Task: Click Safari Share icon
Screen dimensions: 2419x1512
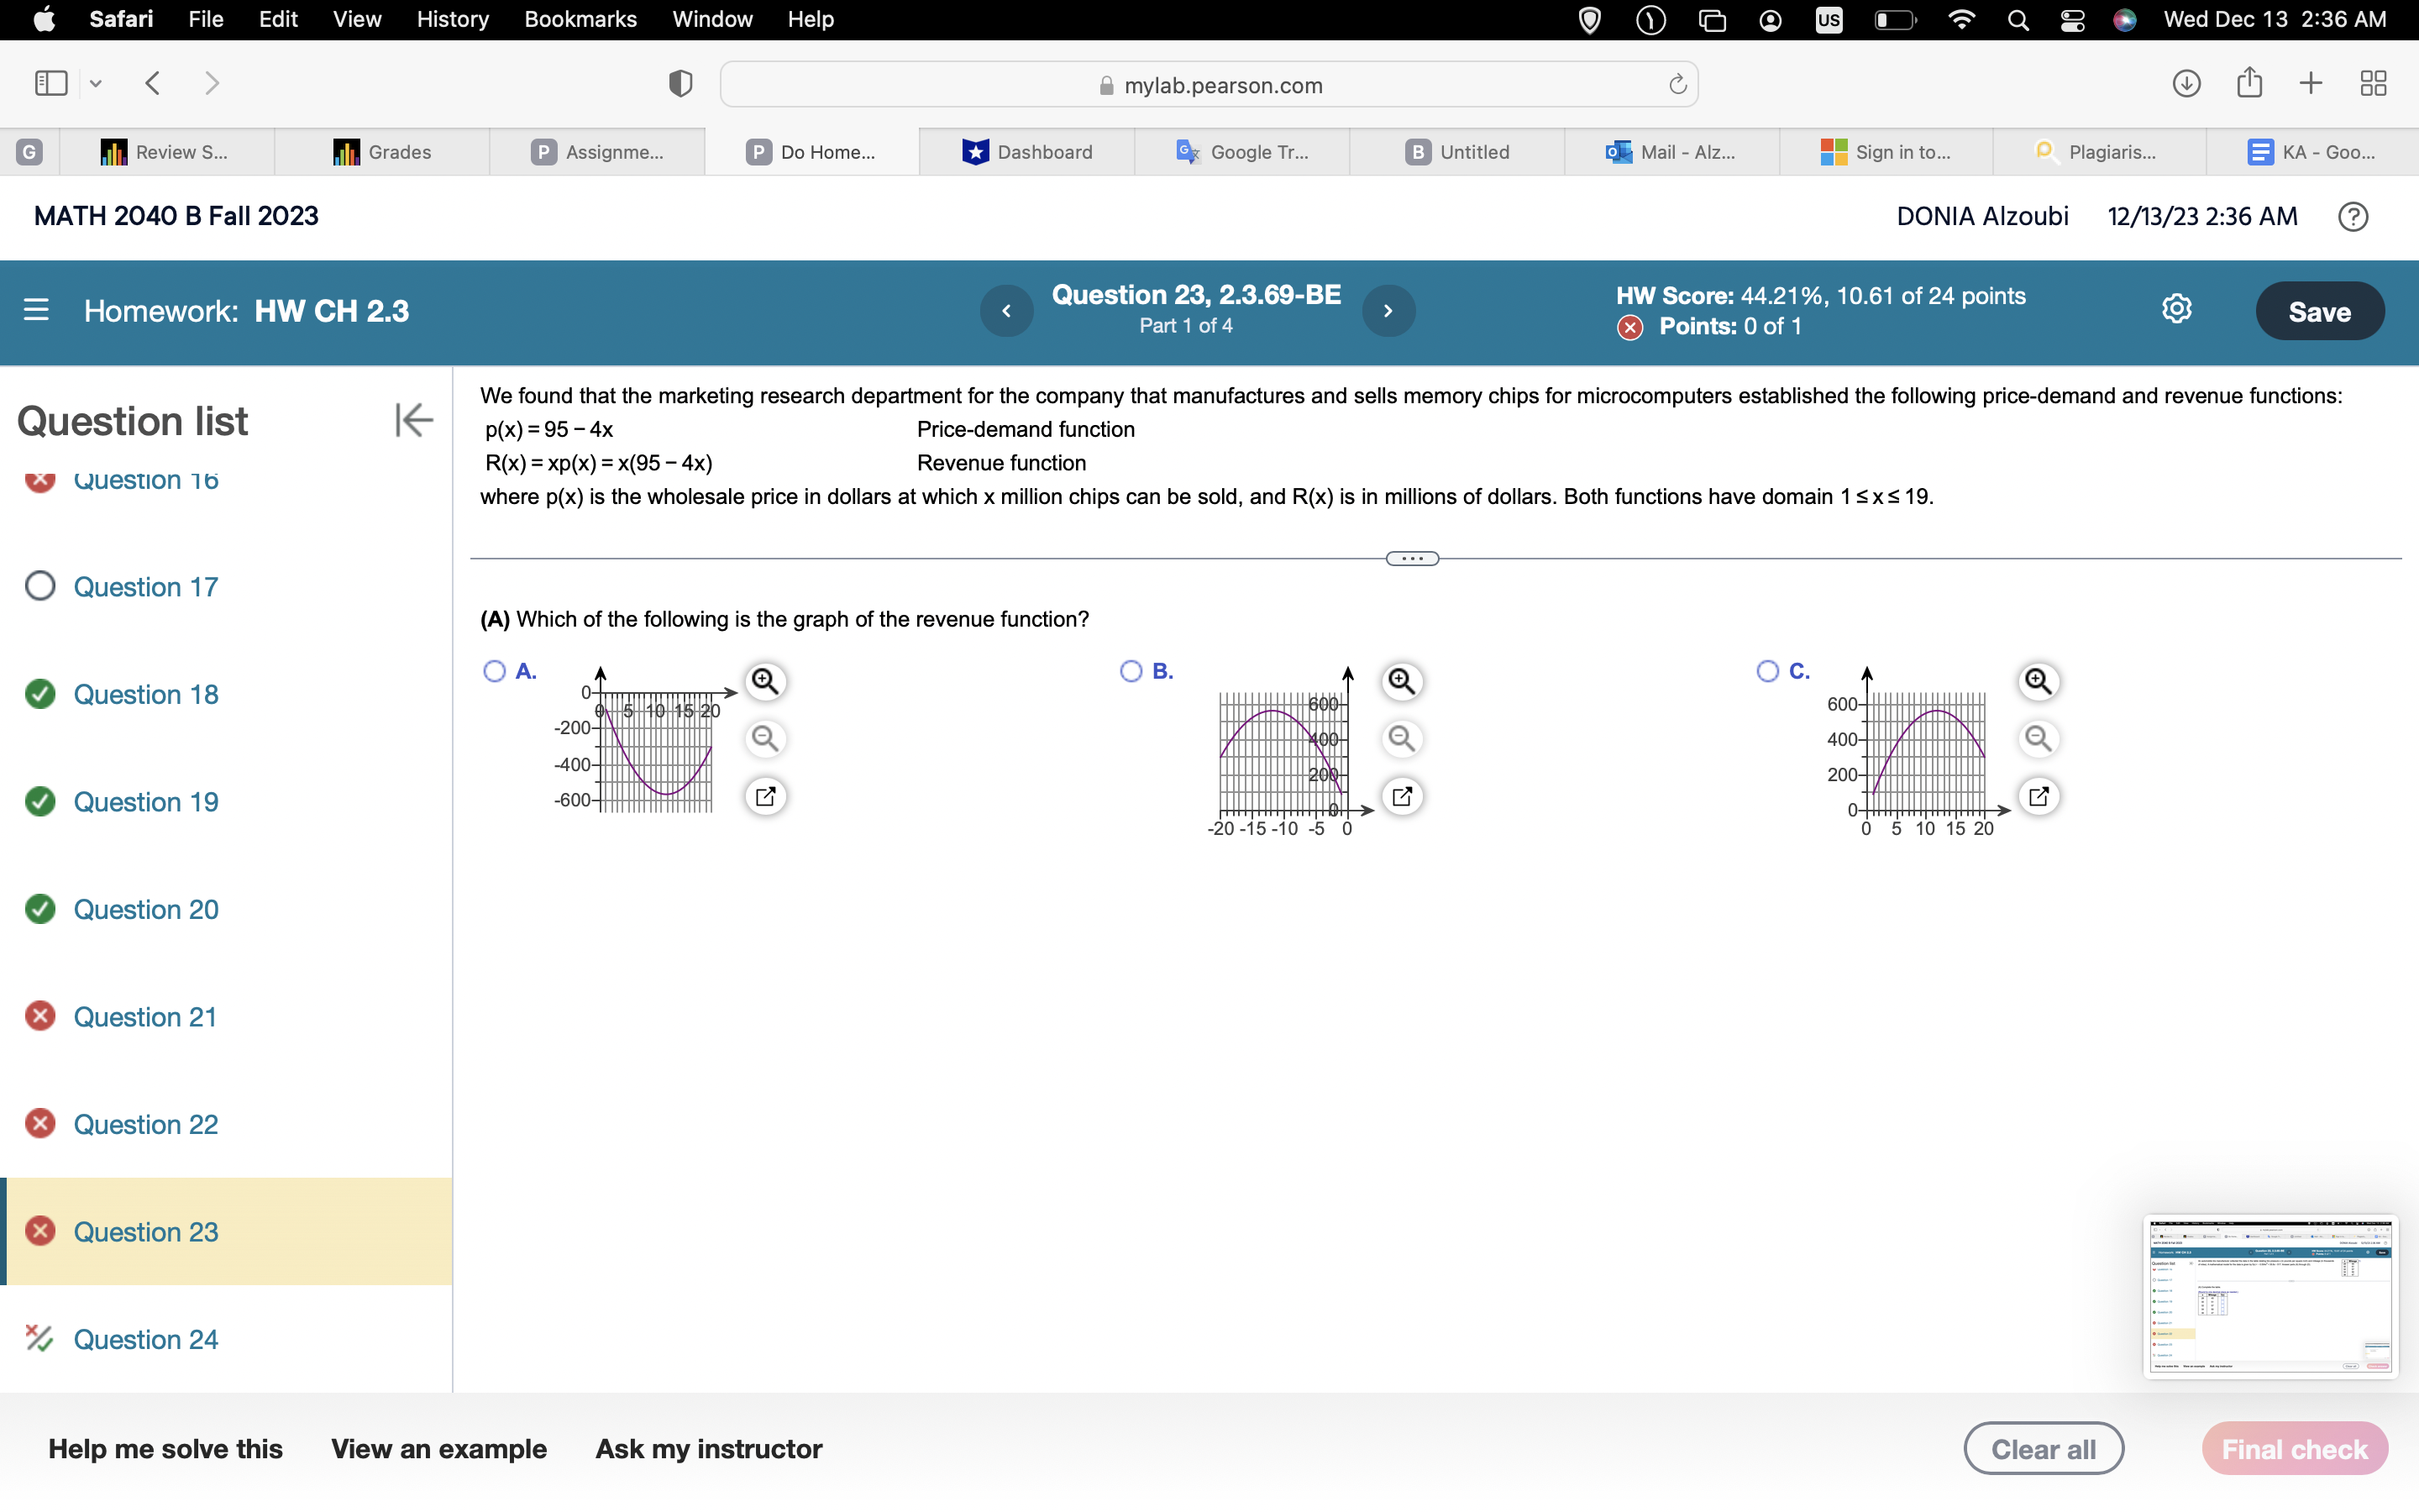Action: click(x=2249, y=83)
